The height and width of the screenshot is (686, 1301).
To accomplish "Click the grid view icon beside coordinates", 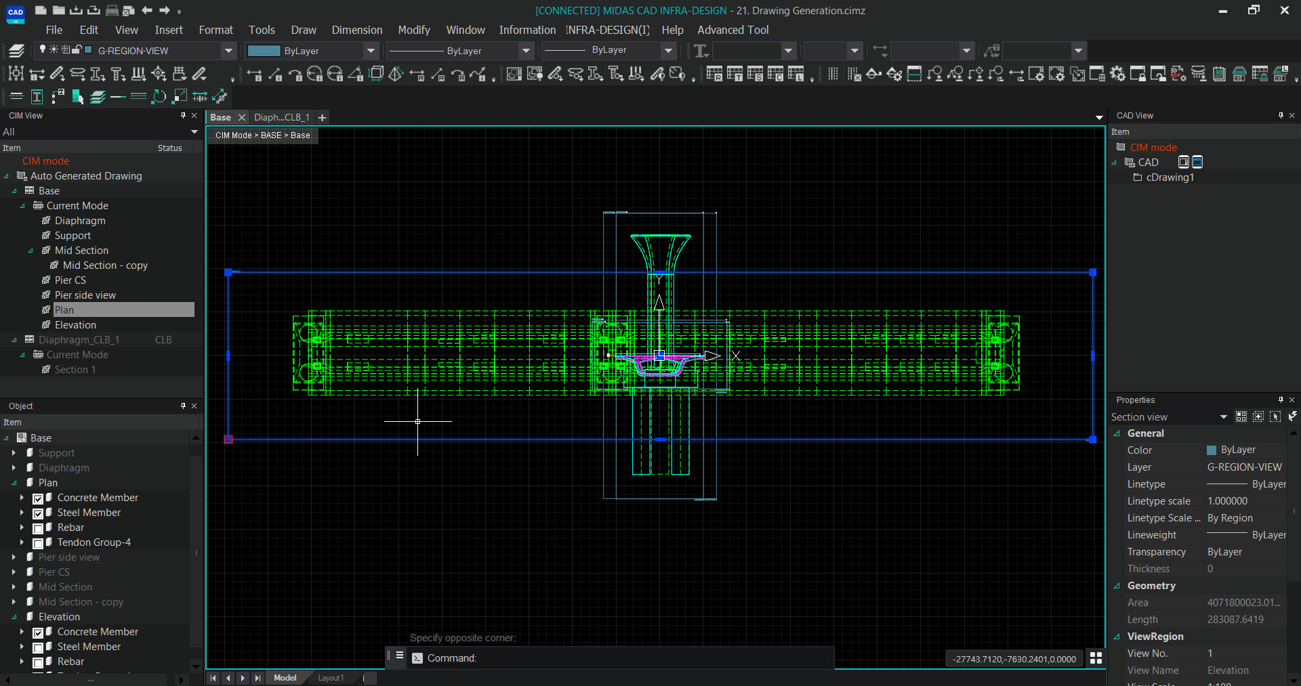I will (1096, 658).
